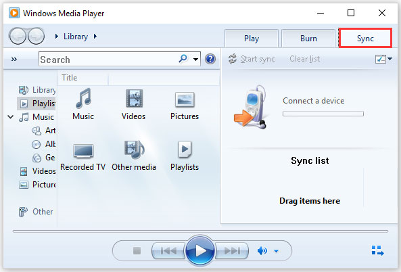Click the Forward navigation arrow
Viewport: 401px width, 272px height.
pyautogui.click(x=36, y=36)
